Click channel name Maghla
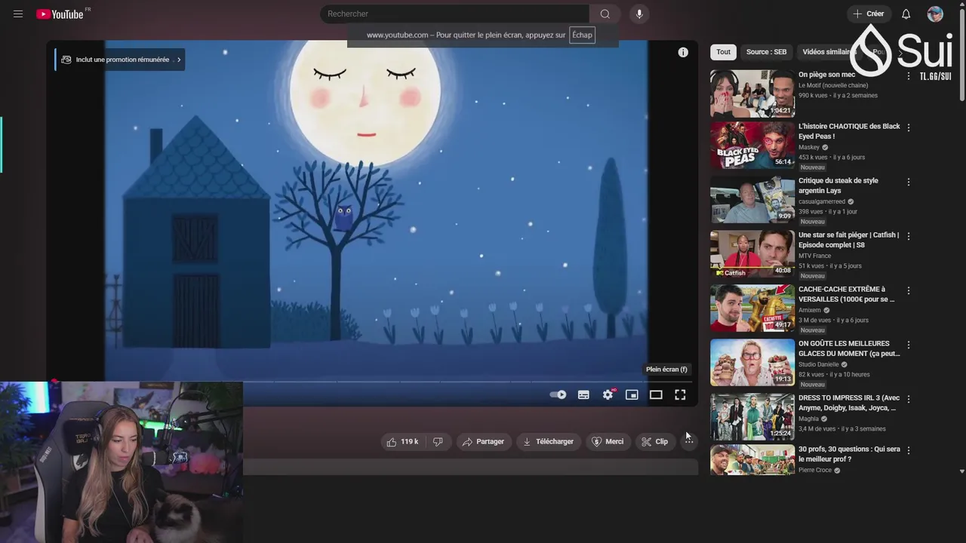The height and width of the screenshot is (543, 966). coord(808,419)
